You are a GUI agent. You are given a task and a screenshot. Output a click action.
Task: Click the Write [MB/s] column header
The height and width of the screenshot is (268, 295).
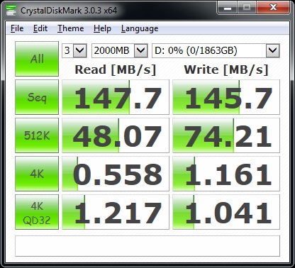pos(226,69)
